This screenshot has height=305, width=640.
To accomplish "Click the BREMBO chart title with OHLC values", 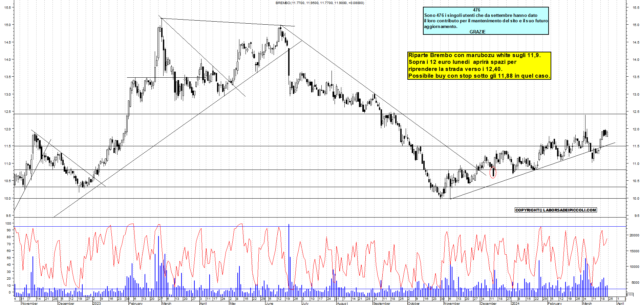I will click(x=320, y=3).
